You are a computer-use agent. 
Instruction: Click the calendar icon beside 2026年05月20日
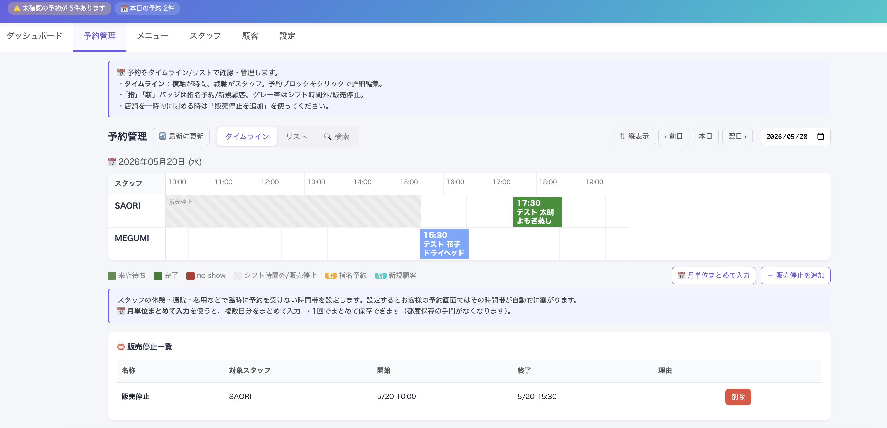[112, 162]
